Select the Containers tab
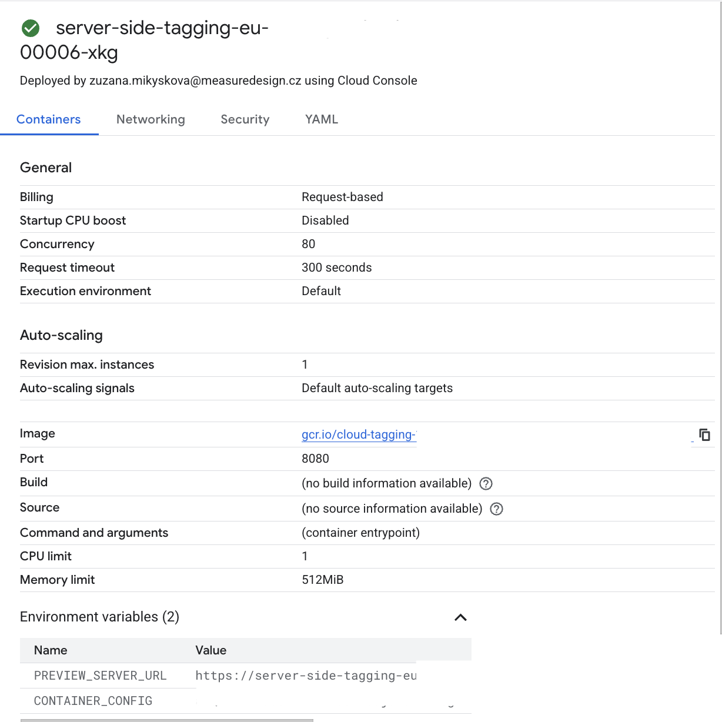This screenshot has height=722, width=722. (49, 119)
